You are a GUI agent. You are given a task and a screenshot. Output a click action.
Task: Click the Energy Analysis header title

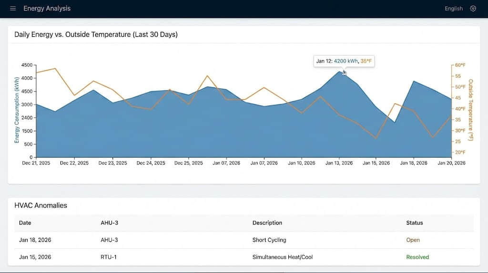(47, 9)
